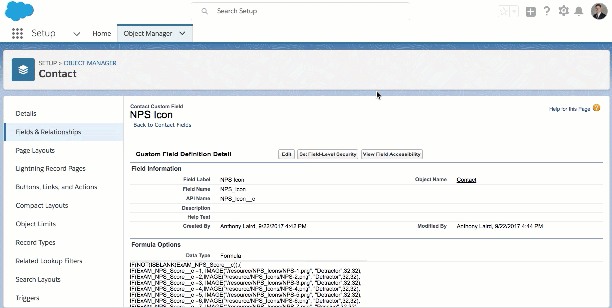Image resolution: width=612 pixels, height=308 pixels.
Task: Open Triggers in sidebar
Action: coord(27,298)
